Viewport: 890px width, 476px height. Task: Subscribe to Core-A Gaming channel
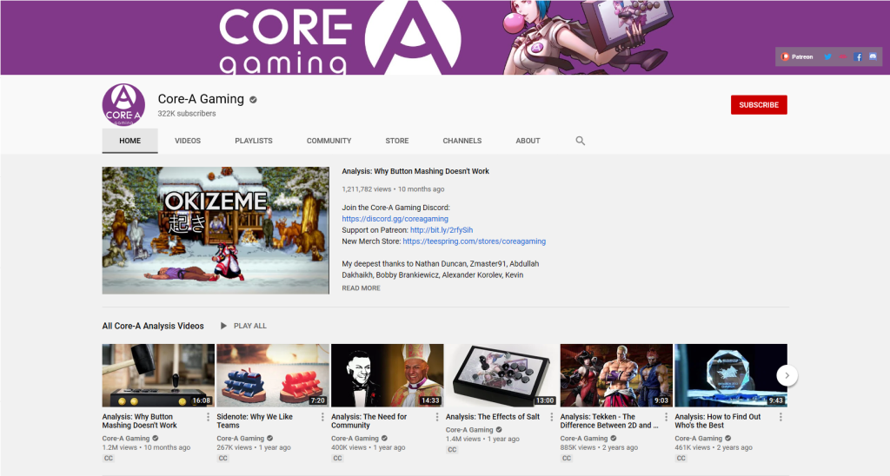[x=759, y=105]
